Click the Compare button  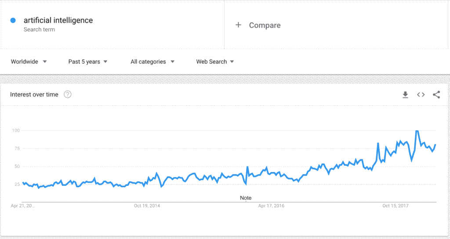pyautogui.click(x=265, y=25)
